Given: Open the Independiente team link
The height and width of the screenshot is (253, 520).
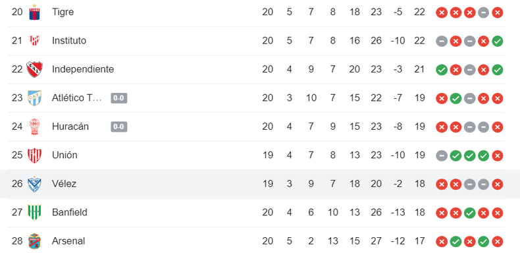Looking at the screenshot, I should [83, 69].
